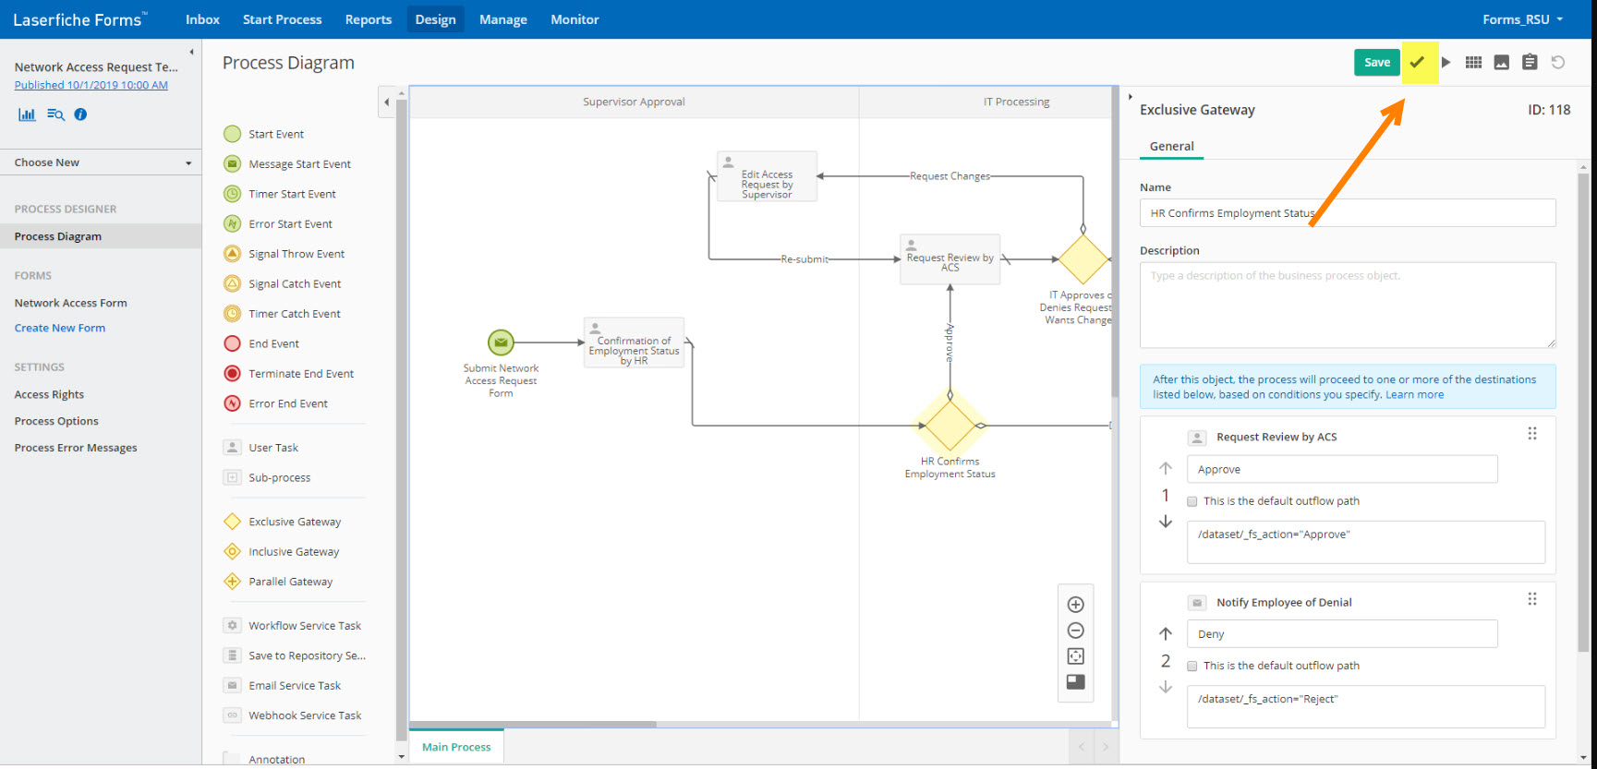This screenshot has height=769, width=1597.
Task: Click the export diagram image icon
Action: [x=1501, y=63]
